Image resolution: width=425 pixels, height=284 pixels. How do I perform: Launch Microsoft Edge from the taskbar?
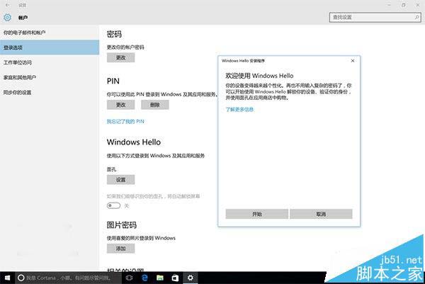point(144,278)
